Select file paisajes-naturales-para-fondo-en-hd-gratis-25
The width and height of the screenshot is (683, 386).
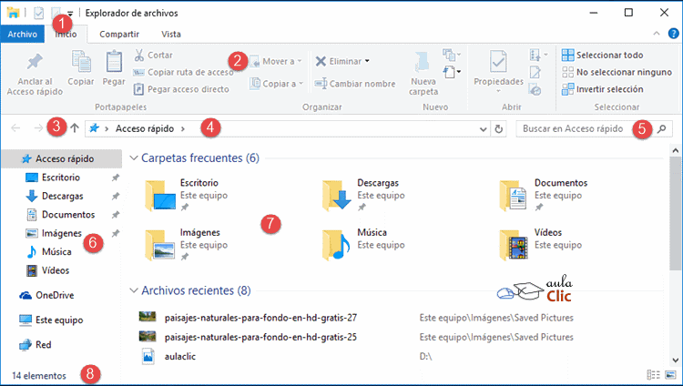point(260,337)
